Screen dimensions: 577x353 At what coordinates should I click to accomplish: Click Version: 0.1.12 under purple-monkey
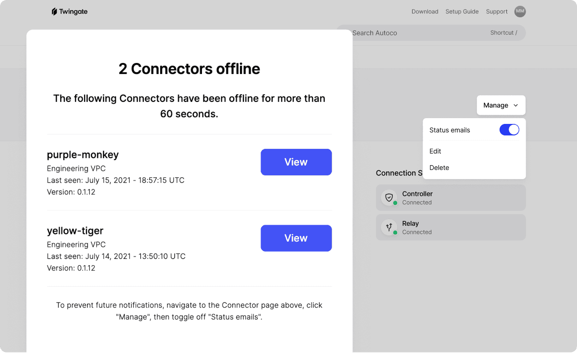pyautogui.click(x=71, y=192)
